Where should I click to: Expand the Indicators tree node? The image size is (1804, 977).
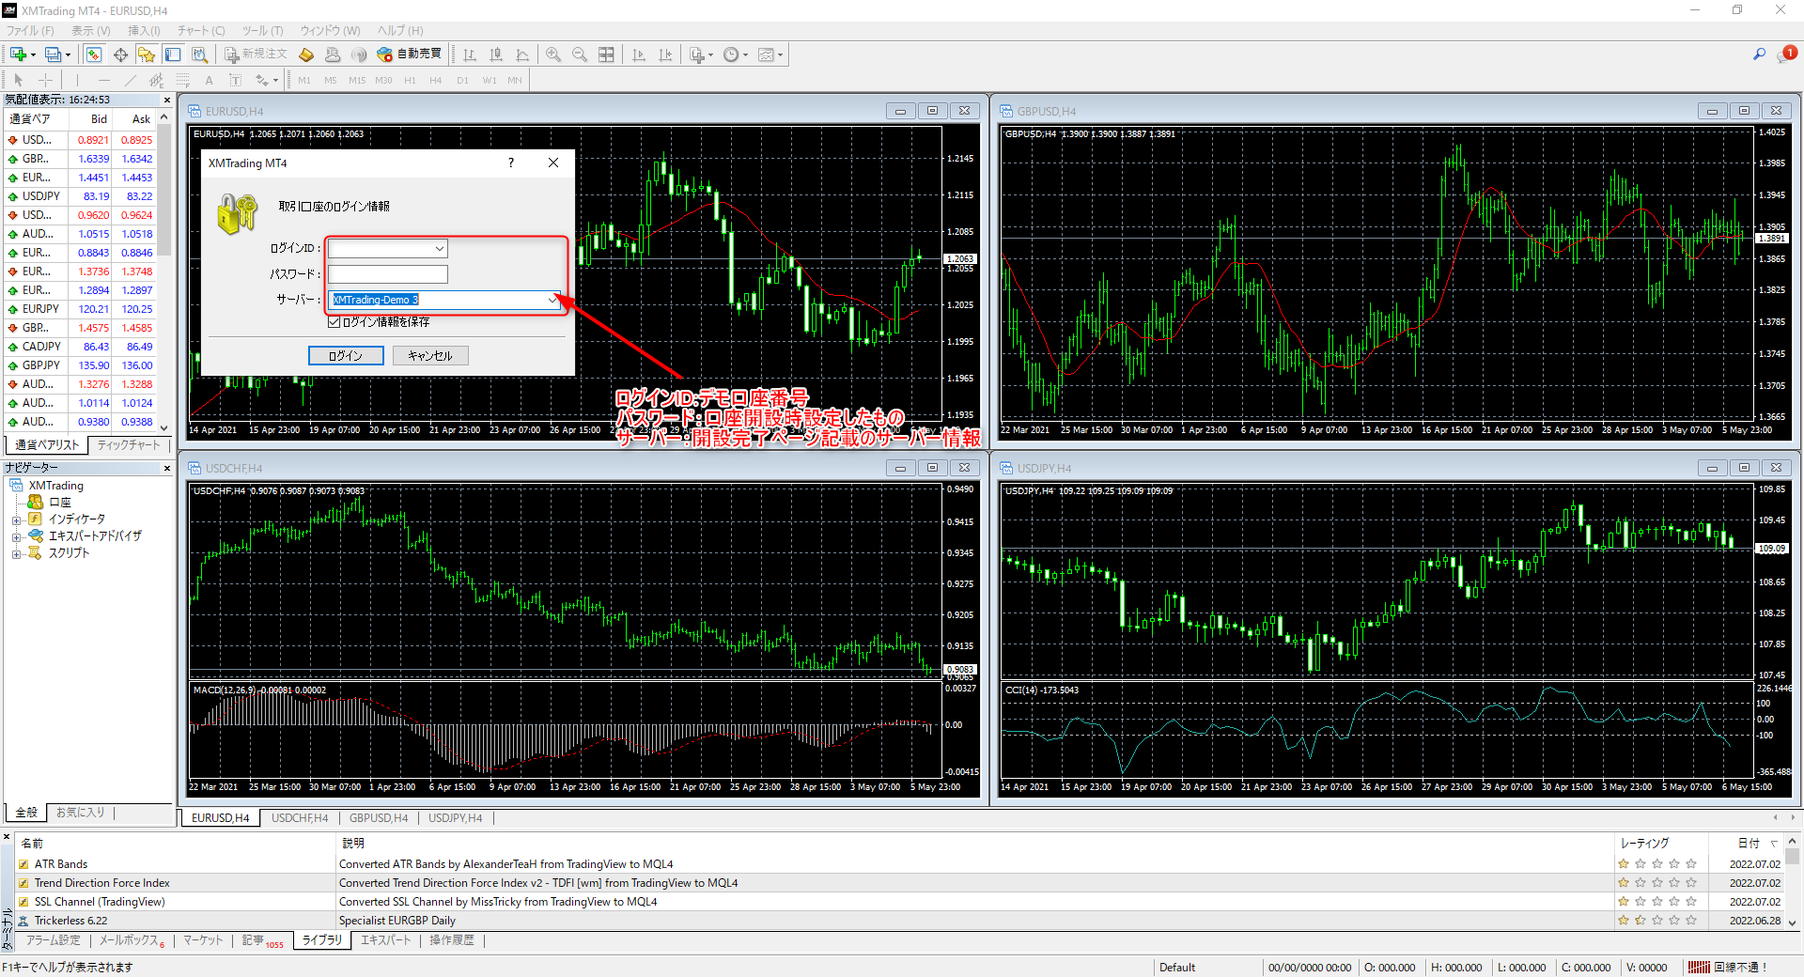[16, 520]
